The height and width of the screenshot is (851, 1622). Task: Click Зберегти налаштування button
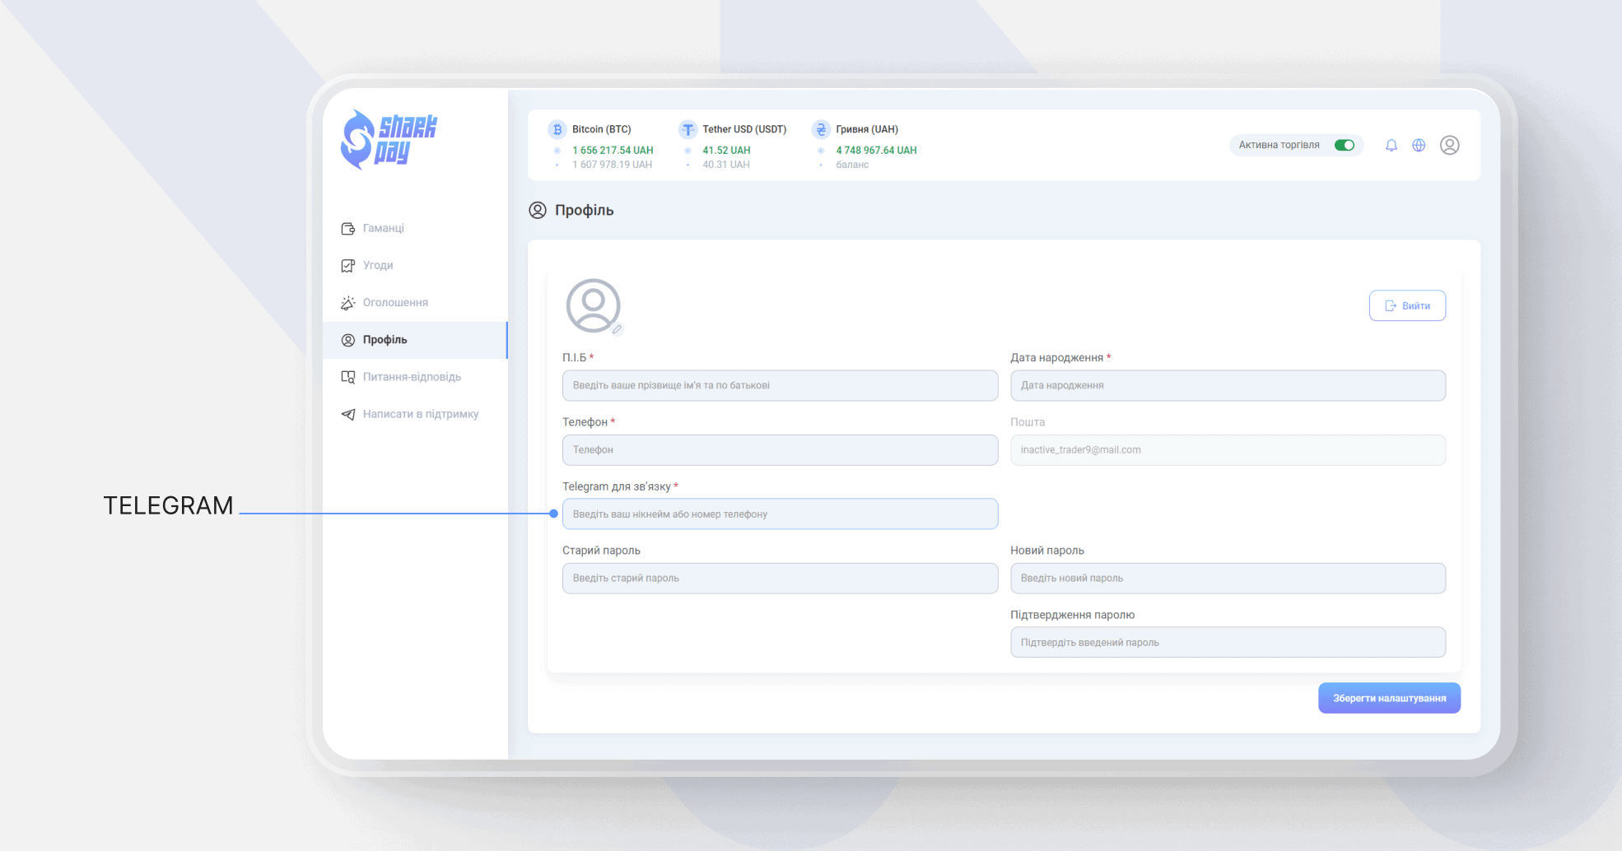click(x=1389, y=698)
